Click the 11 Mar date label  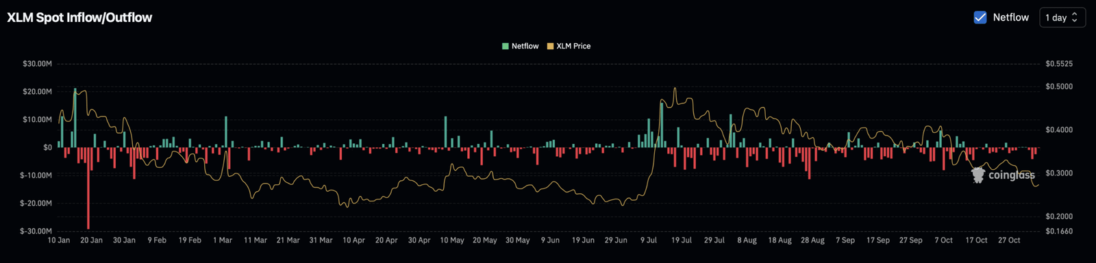coord(256,240)
